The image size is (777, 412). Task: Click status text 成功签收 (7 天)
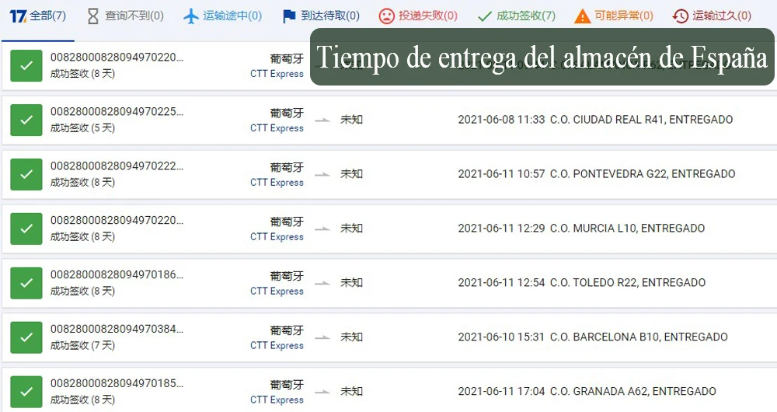pyautogui.click(x=83, y=346)
